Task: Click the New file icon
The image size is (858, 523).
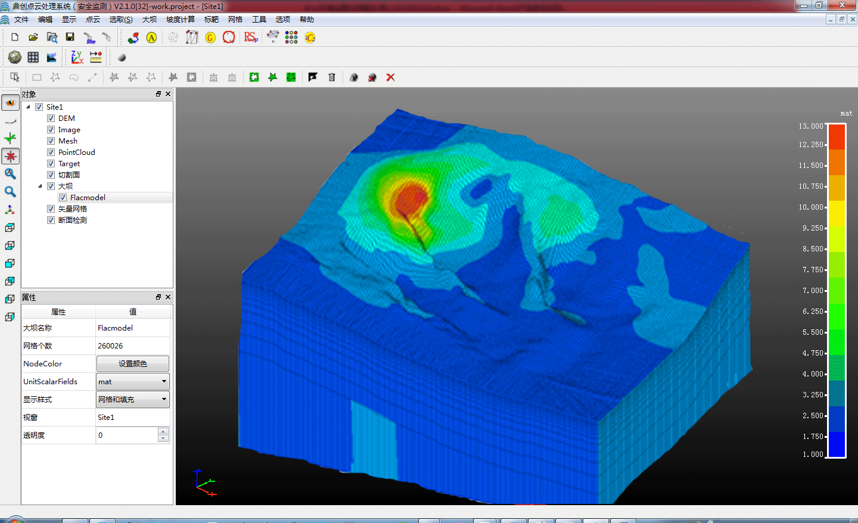Action: tap(15, 37)
